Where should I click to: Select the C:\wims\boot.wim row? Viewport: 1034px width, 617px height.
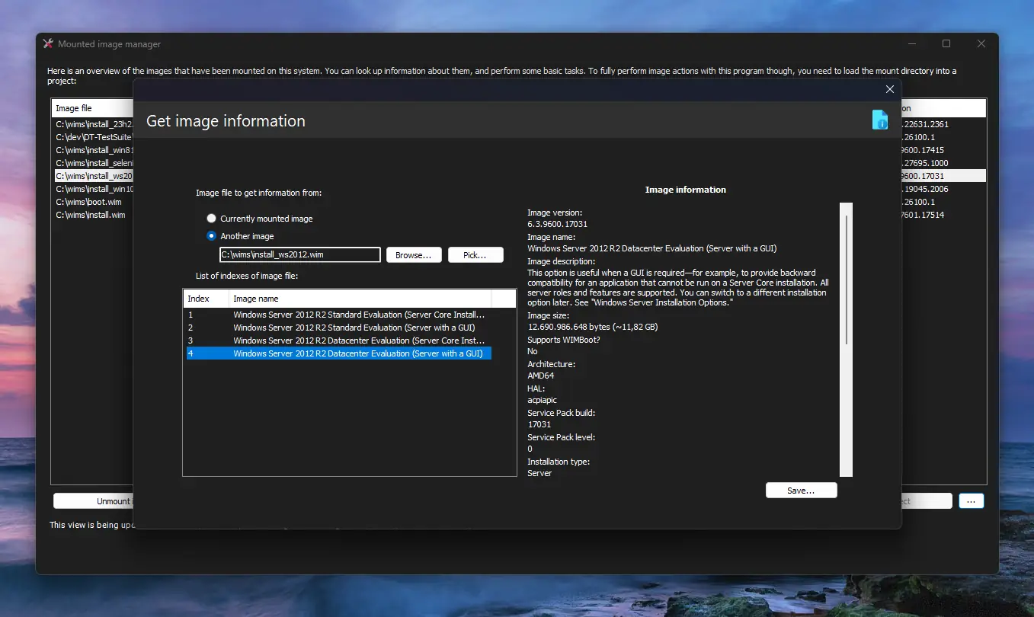(x=88, y=202)
